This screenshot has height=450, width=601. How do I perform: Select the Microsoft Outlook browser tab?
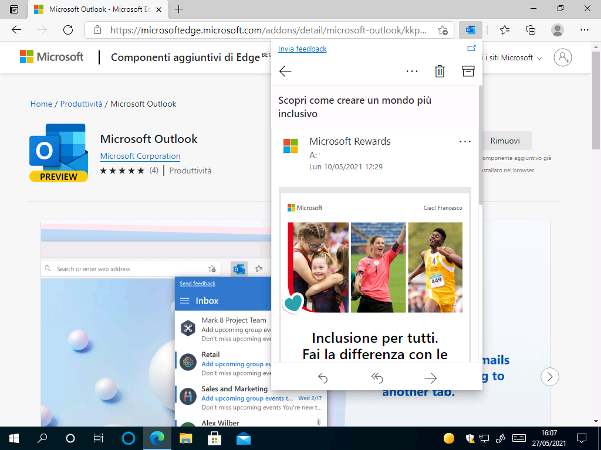[98, 9]
